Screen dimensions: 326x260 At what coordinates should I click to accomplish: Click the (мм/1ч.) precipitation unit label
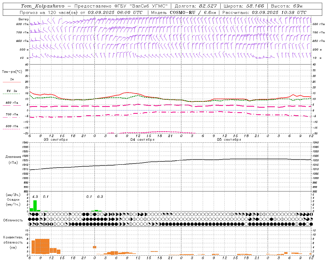[13, 204]
